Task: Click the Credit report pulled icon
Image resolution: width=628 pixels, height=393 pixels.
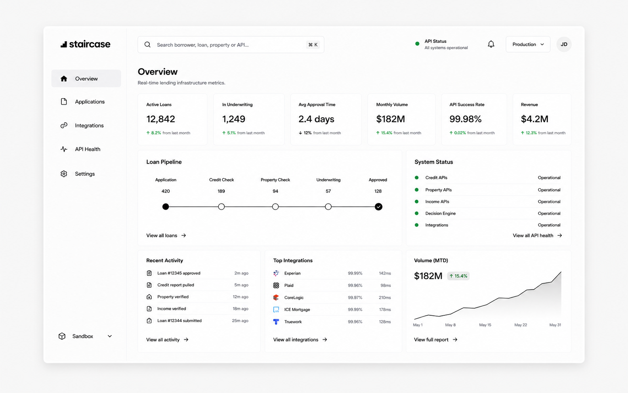Action: [x=149, y=285]
